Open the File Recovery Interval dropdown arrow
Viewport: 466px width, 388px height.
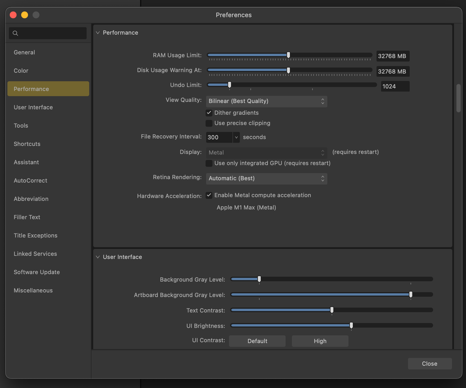(236, 137)
